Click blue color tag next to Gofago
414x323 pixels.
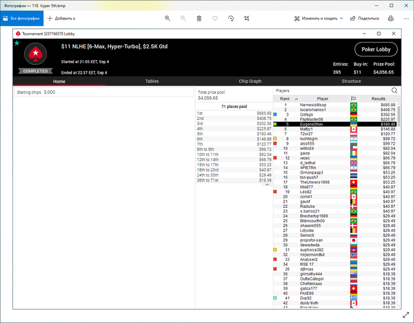[x=275, y=115]
